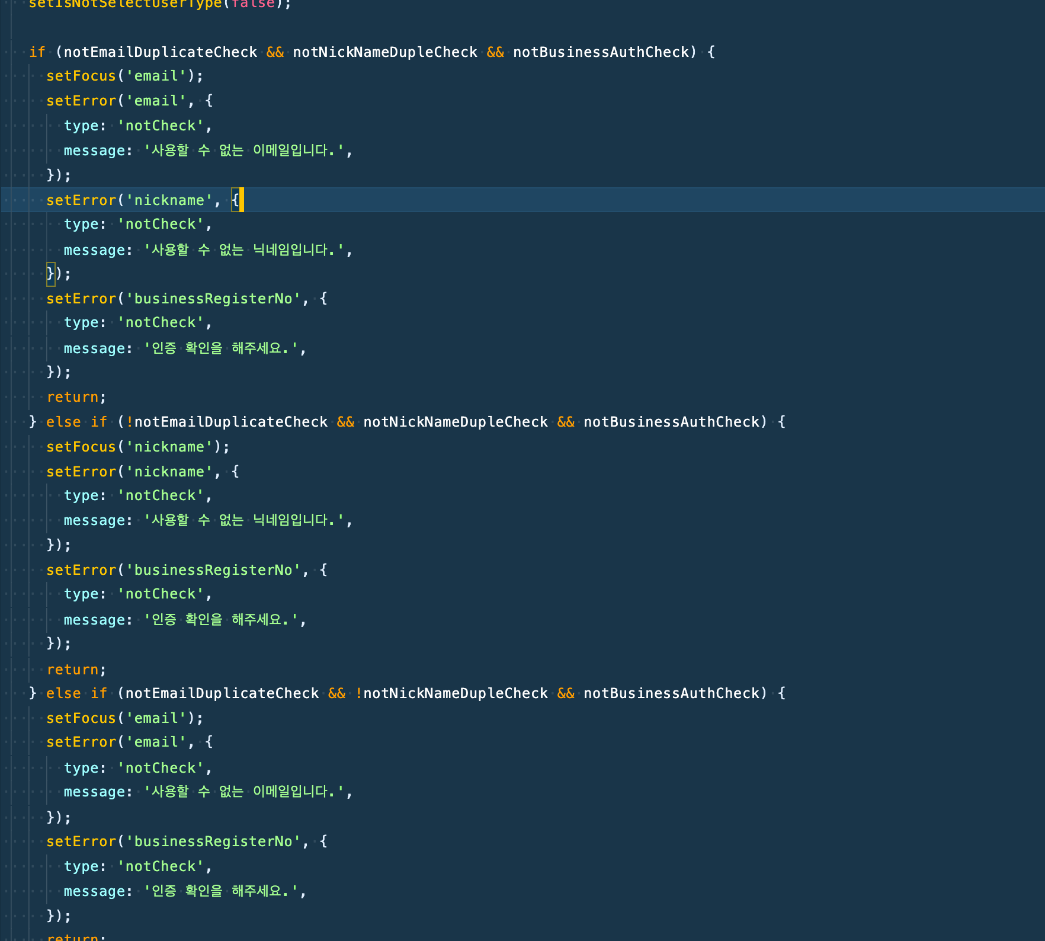Click 'setError' on the highlighted current line
Viewport: 1045px width, 941px height.
pos(81,200)
